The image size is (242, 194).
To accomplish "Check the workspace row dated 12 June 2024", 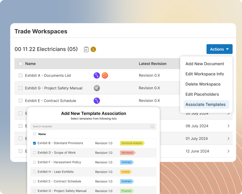I will [x=20, y=151].
